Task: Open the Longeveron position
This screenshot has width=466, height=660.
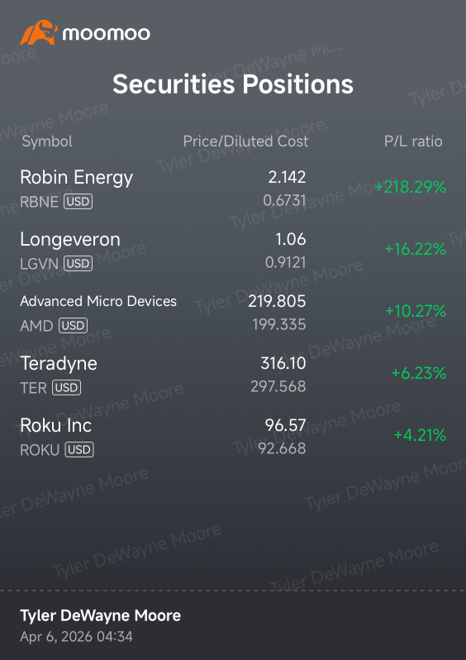Action: coord(233,251)
